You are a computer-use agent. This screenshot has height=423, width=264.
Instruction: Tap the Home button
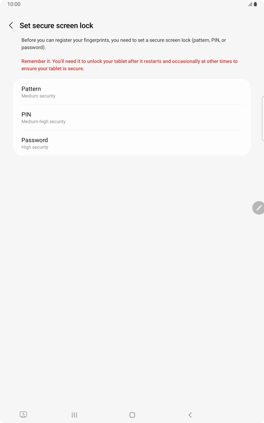(x=132, y=415)
